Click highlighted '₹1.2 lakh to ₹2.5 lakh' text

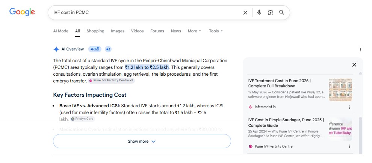[147, 67]
